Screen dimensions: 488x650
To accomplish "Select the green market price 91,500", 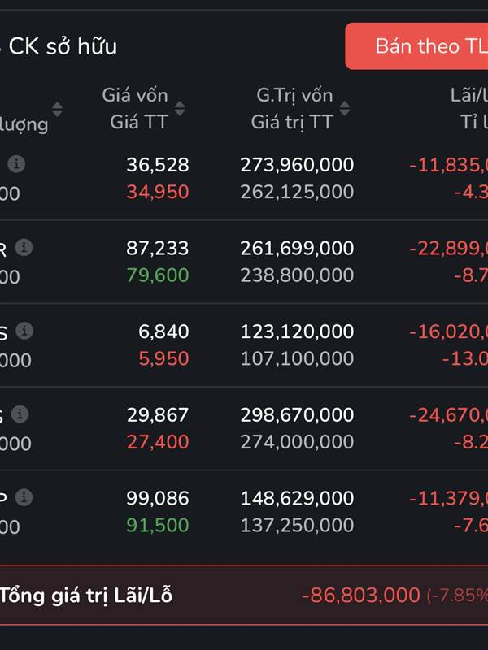I will click(157, 526).
